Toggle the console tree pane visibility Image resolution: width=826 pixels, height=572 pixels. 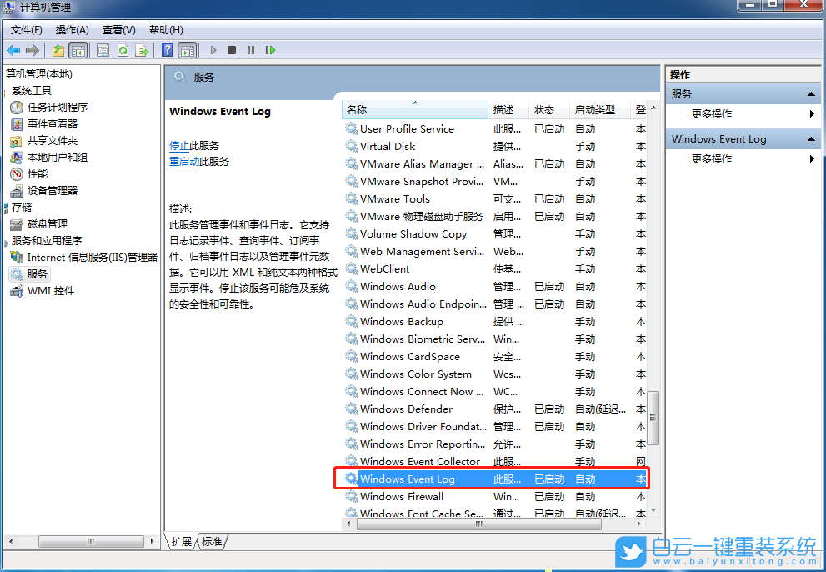coord(77,50)
